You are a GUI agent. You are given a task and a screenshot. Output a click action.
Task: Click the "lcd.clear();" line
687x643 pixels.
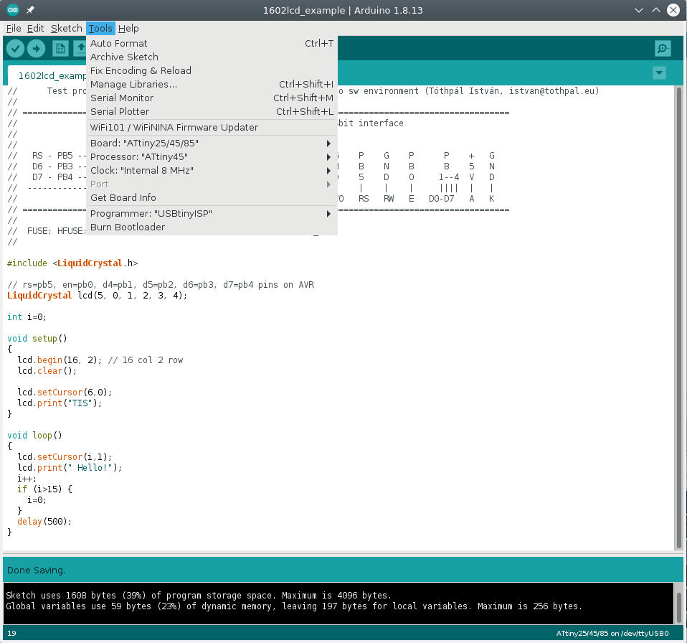(47, 371)
